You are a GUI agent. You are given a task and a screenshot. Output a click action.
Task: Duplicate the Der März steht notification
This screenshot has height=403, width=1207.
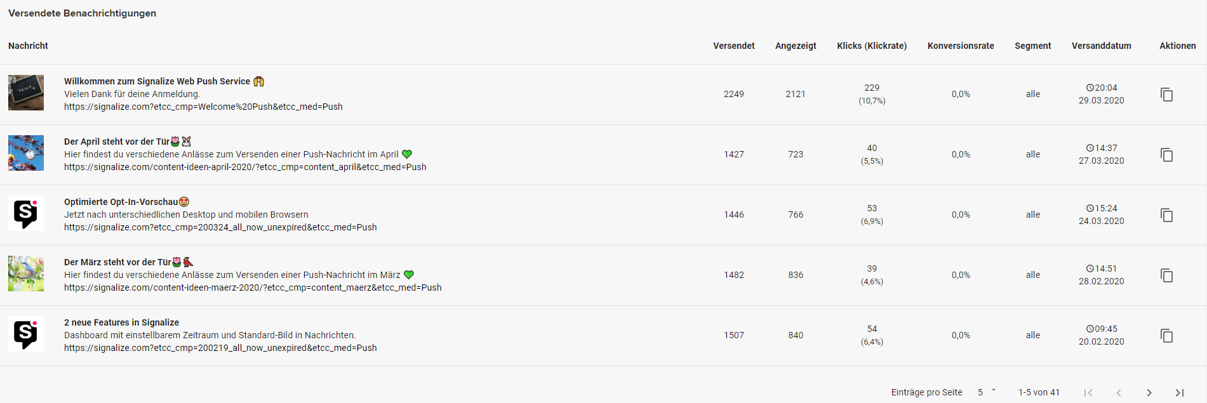pos(1167,275)
